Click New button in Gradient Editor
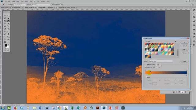The height and width of the screenshot is (110, 196). 184,61
